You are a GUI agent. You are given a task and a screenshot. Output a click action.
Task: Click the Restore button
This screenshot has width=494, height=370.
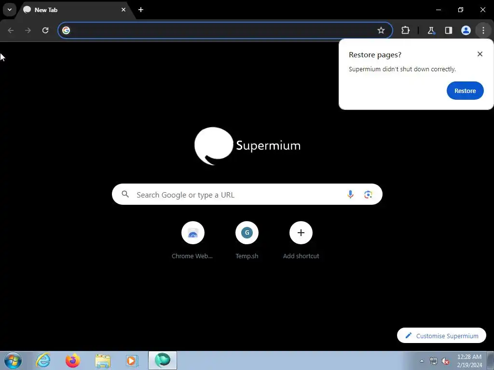click(465, 91)
